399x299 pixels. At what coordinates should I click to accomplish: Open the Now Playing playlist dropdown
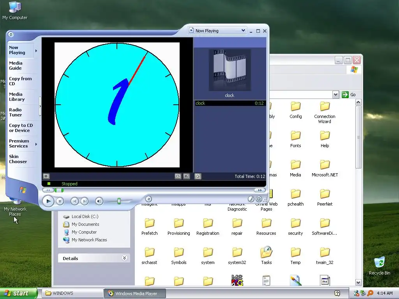[243, 30]
